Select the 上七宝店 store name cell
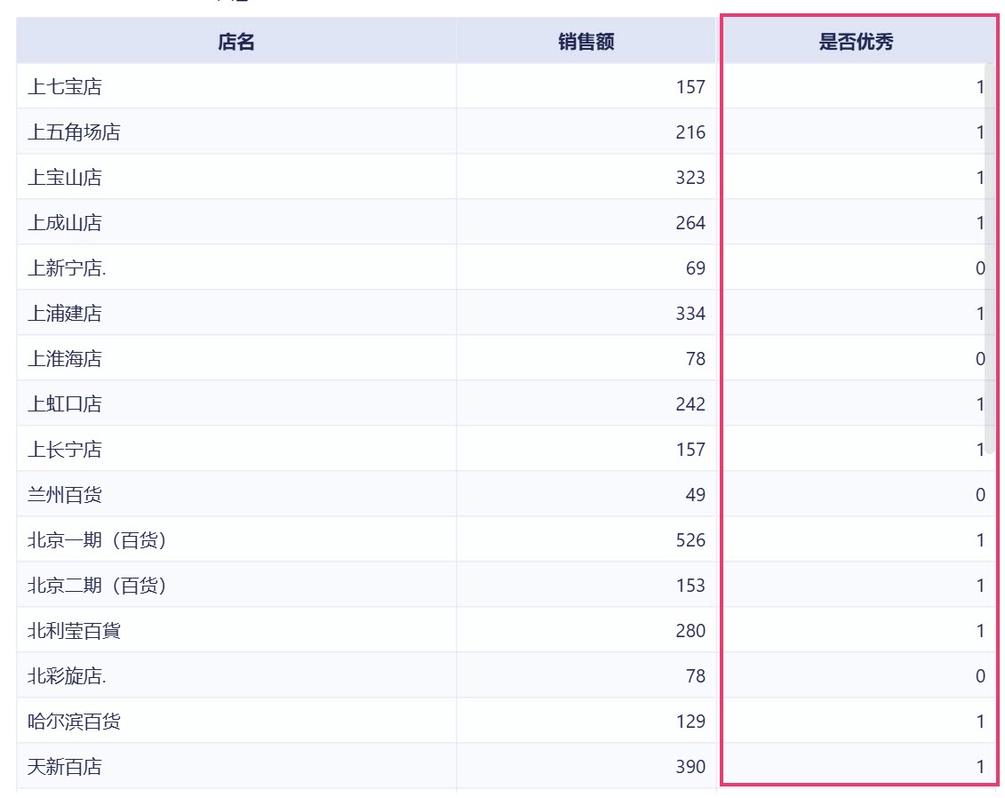The height and width of the screenshot is (798, 1005). 235,86
